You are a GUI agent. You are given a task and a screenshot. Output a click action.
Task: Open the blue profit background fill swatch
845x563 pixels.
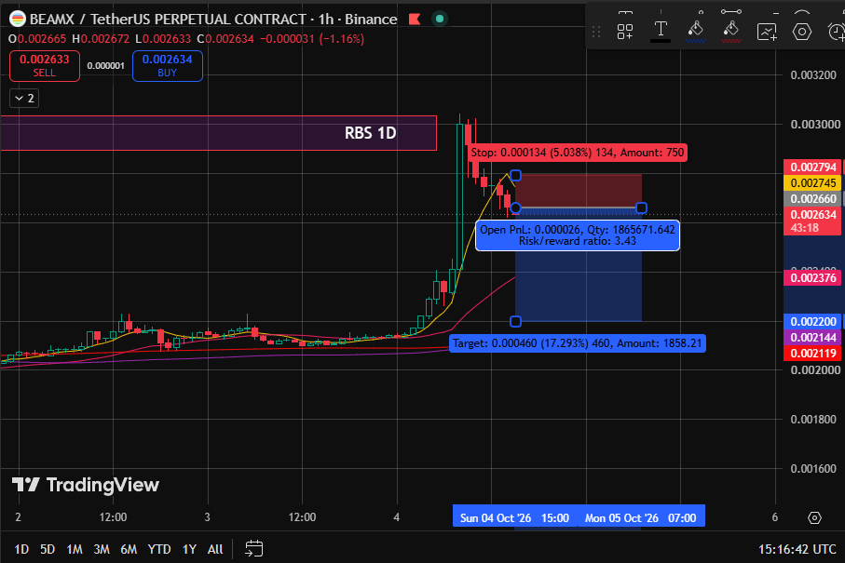(696, 31)
